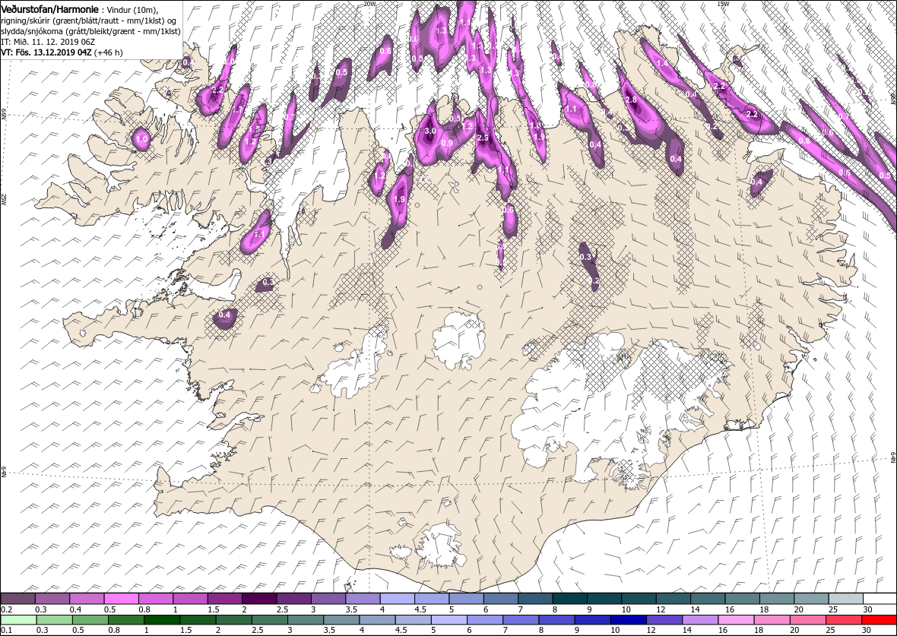Click the 2.9 precipitation value on the map
The height and width of the screenshot is (636, 897).
click(x=483, y=138)
